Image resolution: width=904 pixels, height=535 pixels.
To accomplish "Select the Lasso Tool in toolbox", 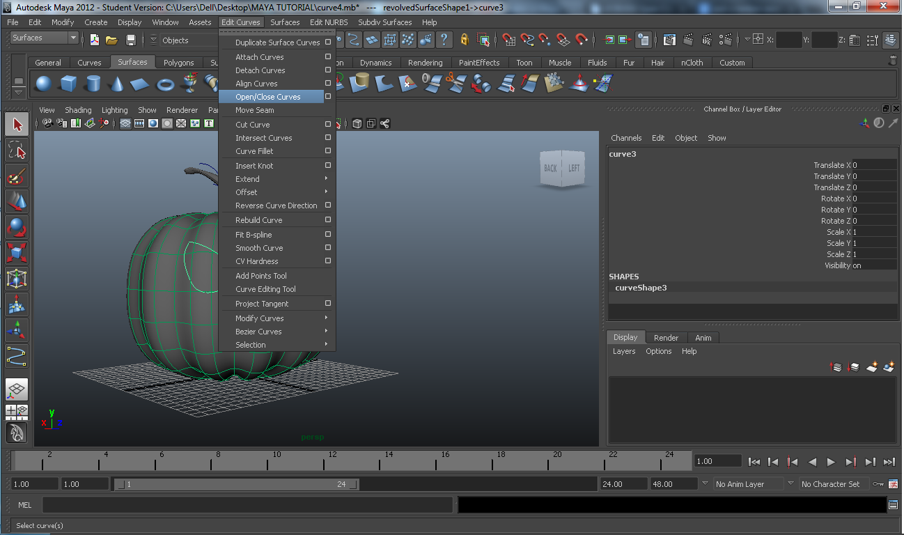I will (17, 150).
